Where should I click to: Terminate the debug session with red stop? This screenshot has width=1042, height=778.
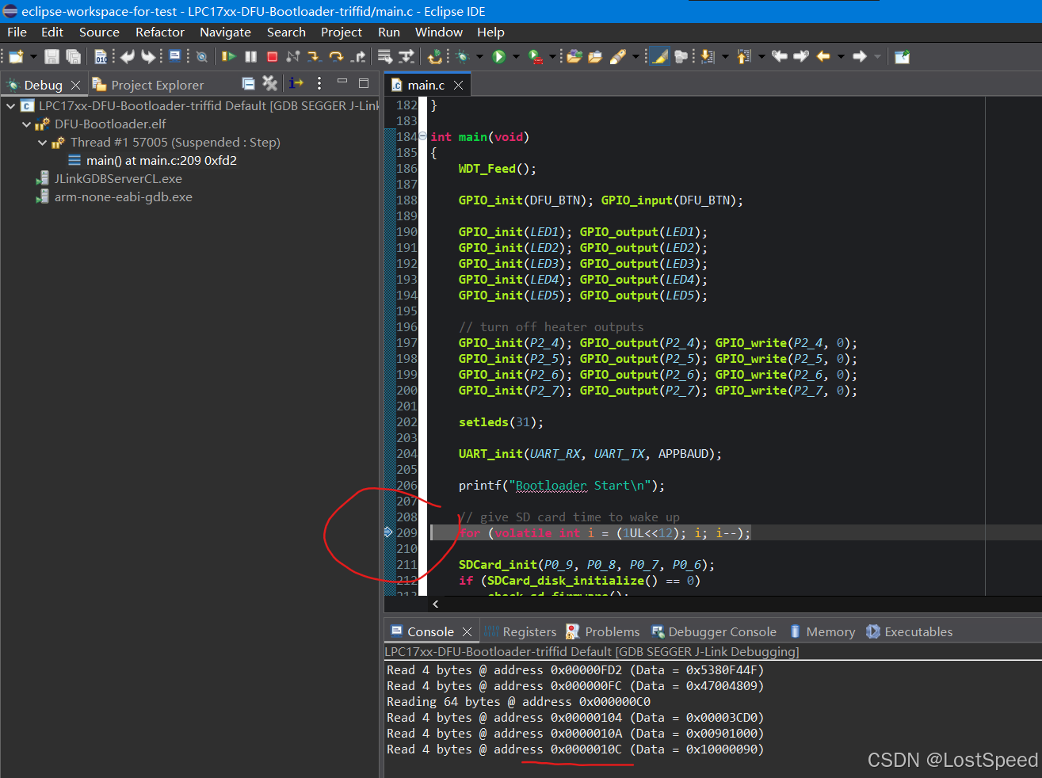coord(272,56)
